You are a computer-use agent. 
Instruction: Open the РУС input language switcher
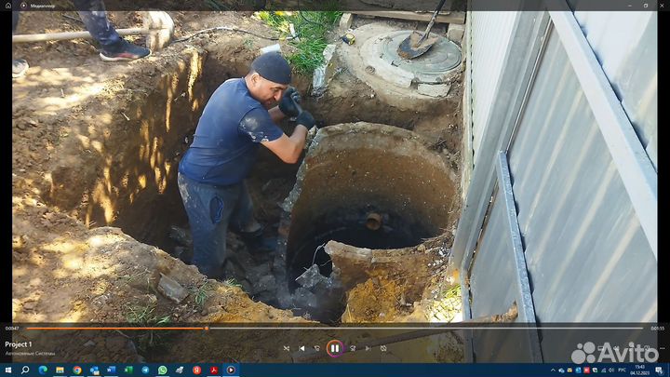pos(623,370)
